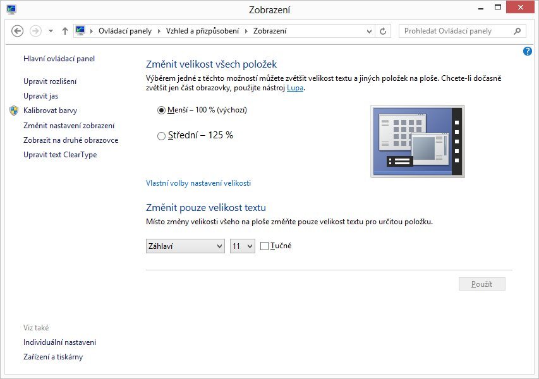Select the Střední – 125 % radio button
Viewport: 539px width, 379px height.
162,134
